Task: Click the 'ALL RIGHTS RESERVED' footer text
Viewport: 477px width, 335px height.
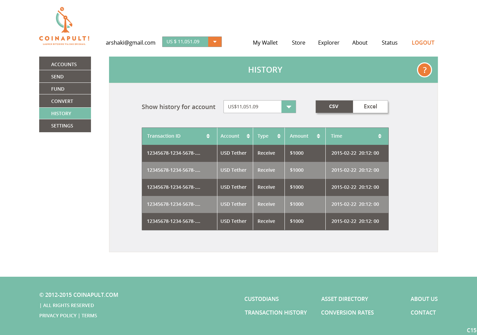Action: coord(68,305)
